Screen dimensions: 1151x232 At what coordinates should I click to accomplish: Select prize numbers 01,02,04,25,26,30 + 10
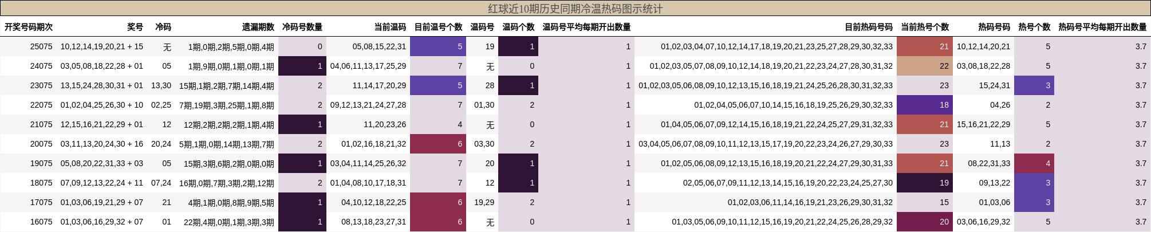[x=102, y=105]
